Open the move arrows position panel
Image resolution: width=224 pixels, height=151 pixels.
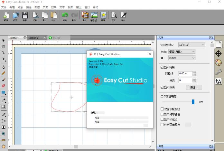click(x=219, y=53)
